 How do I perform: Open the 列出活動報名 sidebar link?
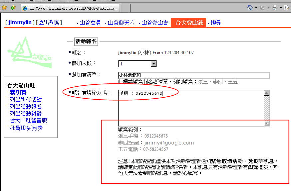(26, 107)
